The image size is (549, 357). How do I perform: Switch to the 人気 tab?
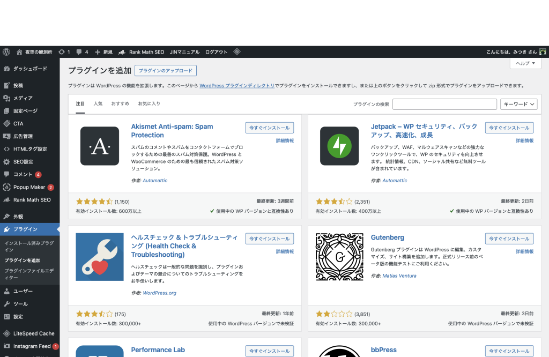click(98, 103)
